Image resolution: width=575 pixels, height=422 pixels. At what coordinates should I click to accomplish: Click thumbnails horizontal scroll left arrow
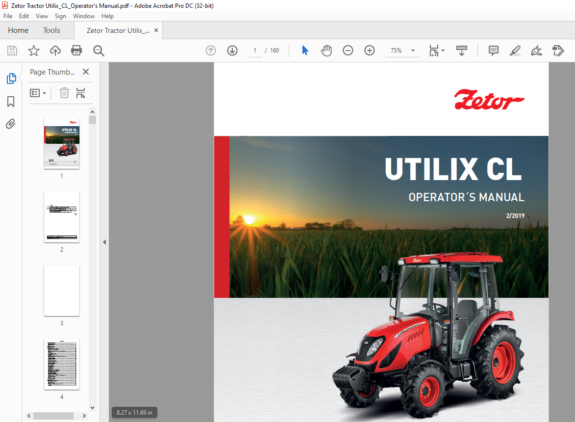click(29, 416)
